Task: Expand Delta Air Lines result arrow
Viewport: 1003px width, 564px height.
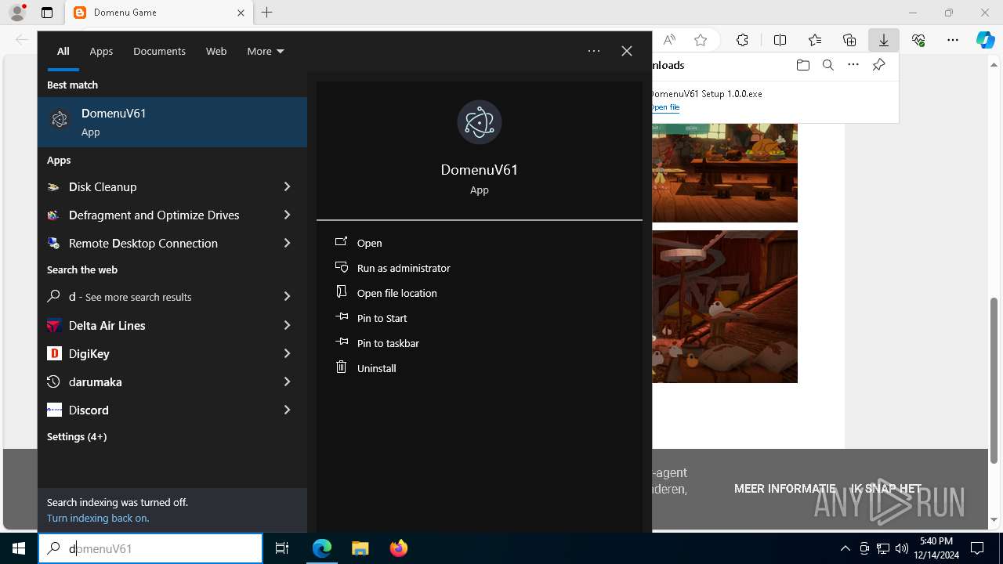Action: click(x=287, y=326)
